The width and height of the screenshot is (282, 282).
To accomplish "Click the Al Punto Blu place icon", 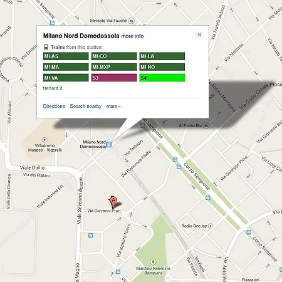I will 206,125.
